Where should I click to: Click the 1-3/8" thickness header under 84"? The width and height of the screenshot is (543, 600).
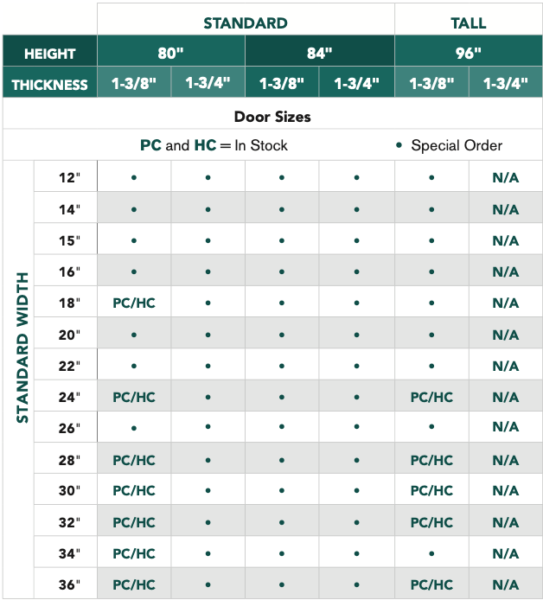[282, 85]
